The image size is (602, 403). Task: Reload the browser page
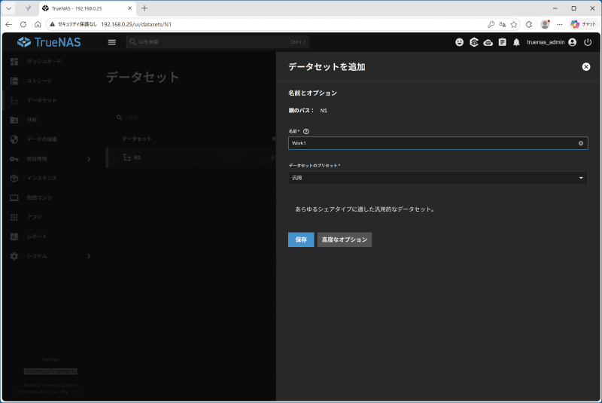coord(23,24)
